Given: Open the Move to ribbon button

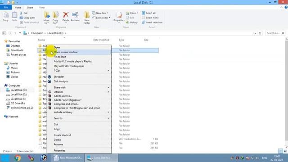Looking at the screenshot, I should tap(46, 18).
